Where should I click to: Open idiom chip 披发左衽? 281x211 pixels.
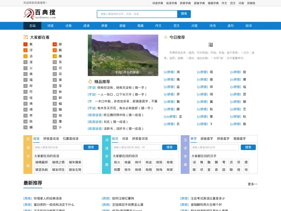(x=75, y=170)
